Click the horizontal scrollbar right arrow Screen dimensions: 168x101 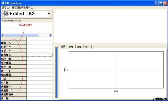(50, 35)
